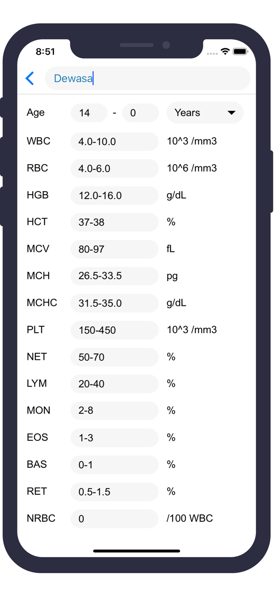The image size is (275, 596).
Task: Edit the RBC range 4.0-6.0
Action: tap(114, 168)
